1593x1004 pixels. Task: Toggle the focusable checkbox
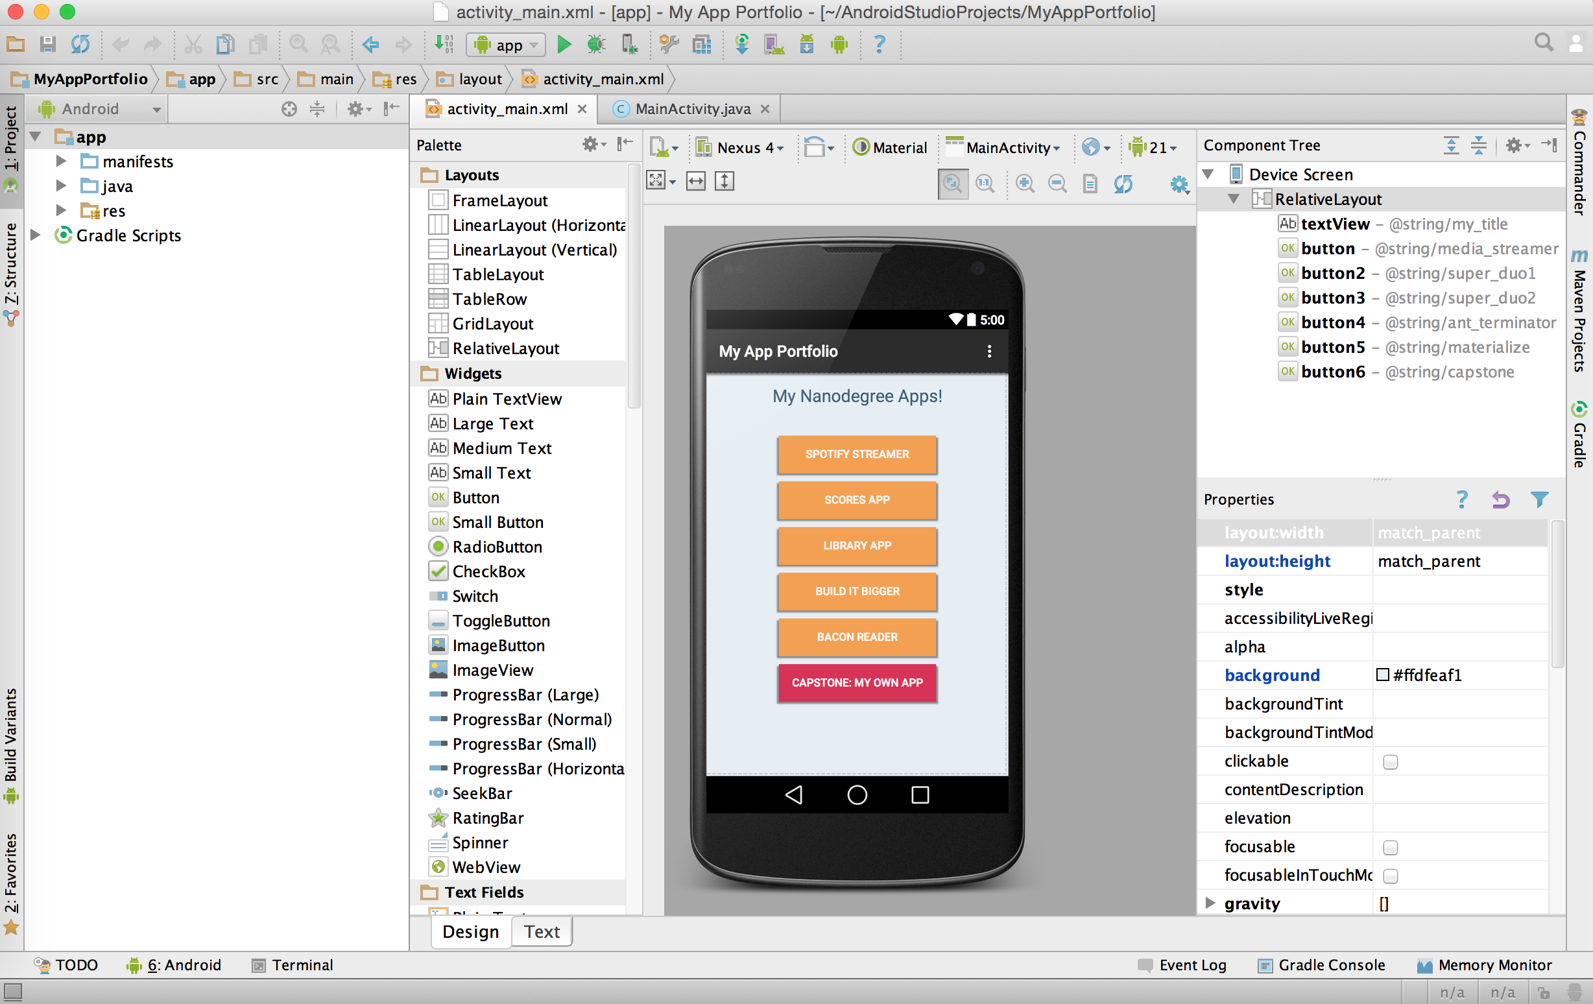click(x=1390, y=846)
